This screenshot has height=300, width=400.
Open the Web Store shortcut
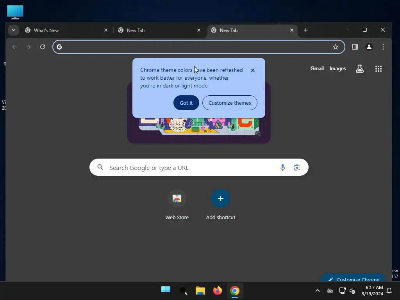[x=177, y=205]
